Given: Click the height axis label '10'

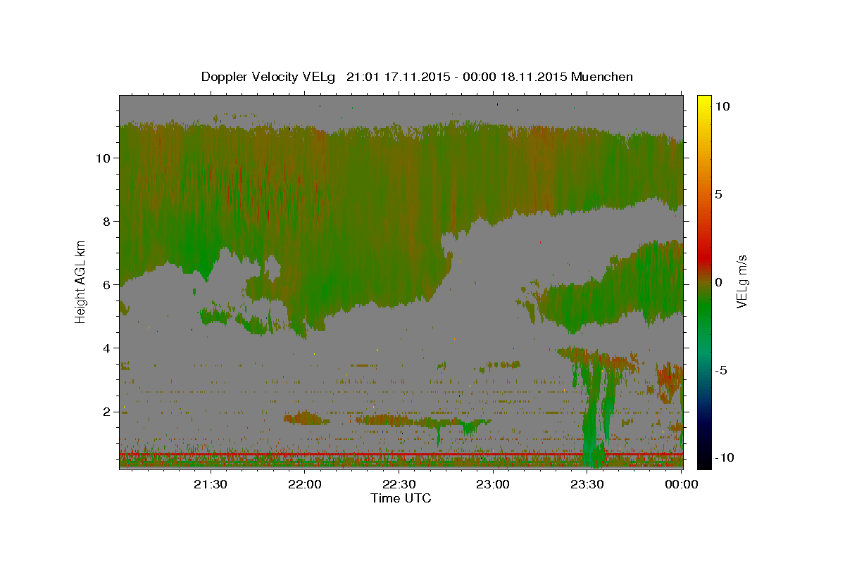Looking at the screenshot, I should (x=103, y=158).
